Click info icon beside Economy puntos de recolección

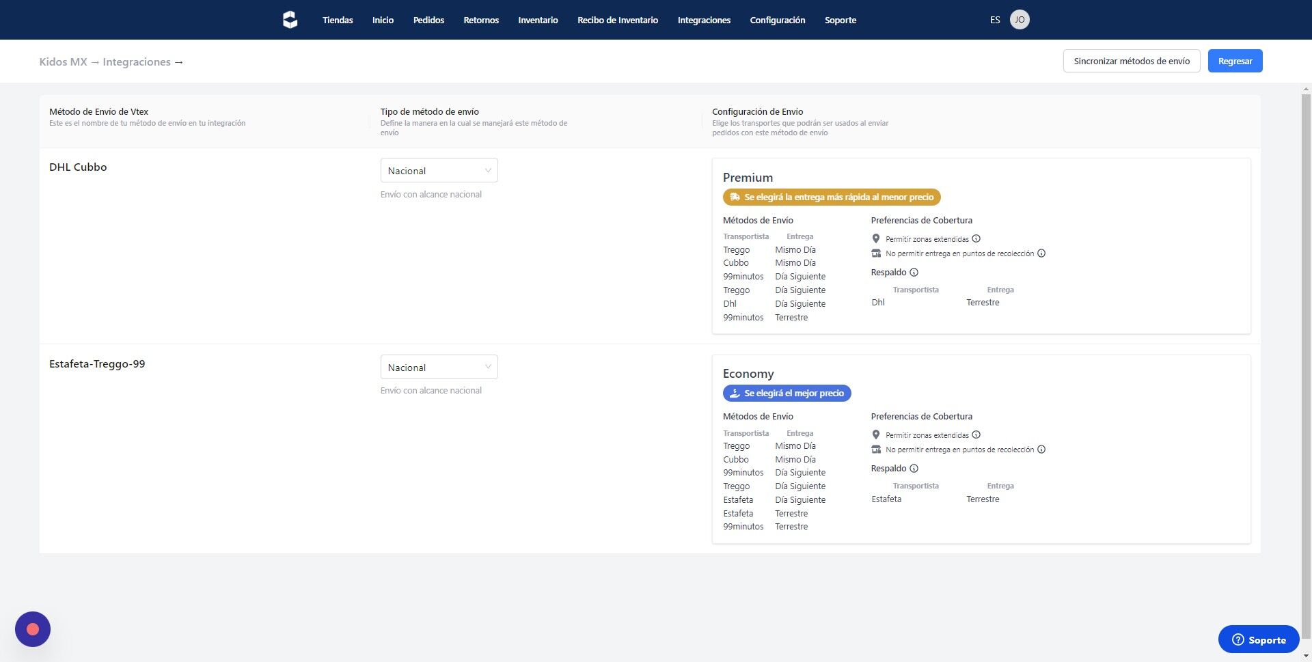point(1041,450)
